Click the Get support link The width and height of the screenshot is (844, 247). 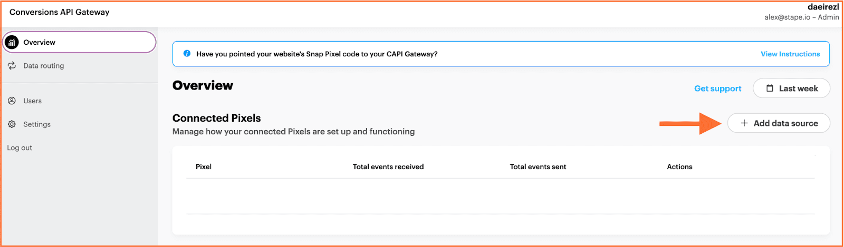pos(717,88)
